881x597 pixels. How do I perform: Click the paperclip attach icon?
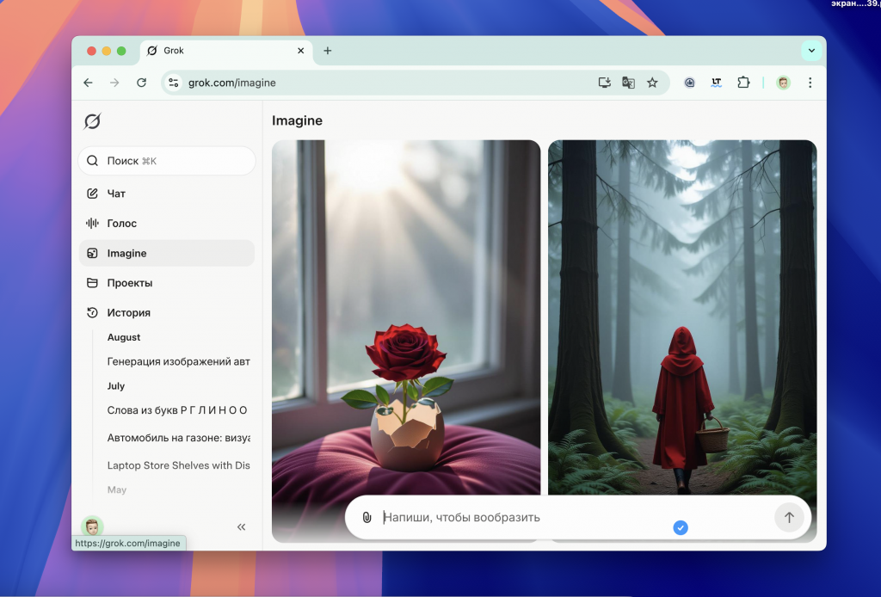coord(367,518)
